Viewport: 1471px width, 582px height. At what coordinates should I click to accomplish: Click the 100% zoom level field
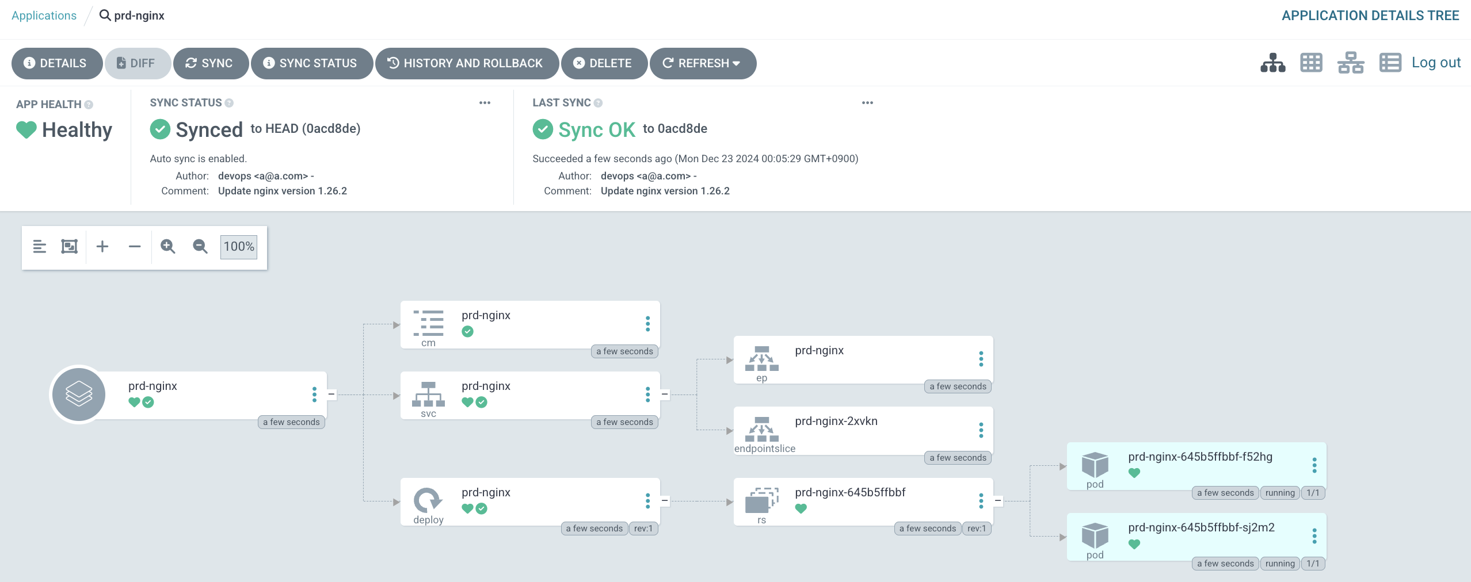point(239,247)
